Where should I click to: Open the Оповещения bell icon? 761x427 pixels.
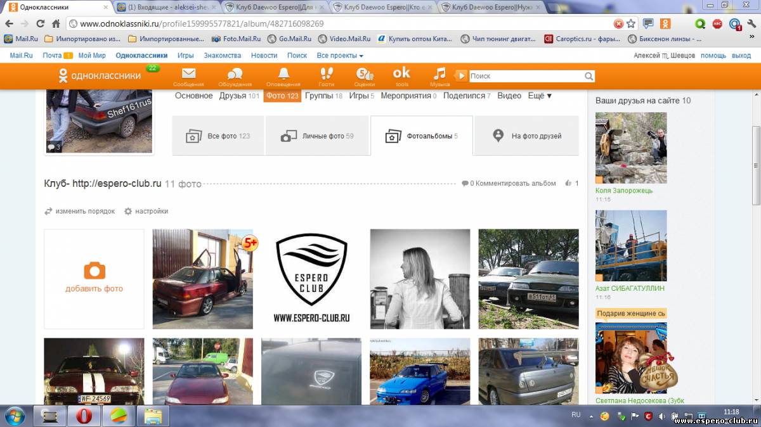283,74
